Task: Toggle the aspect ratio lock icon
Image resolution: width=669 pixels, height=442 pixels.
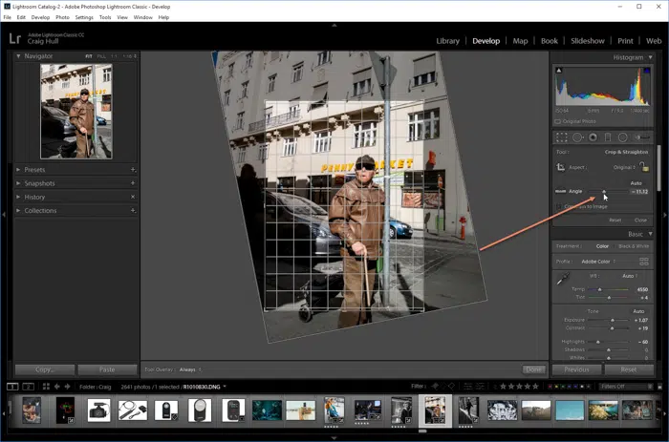Action: pos(644,167)
